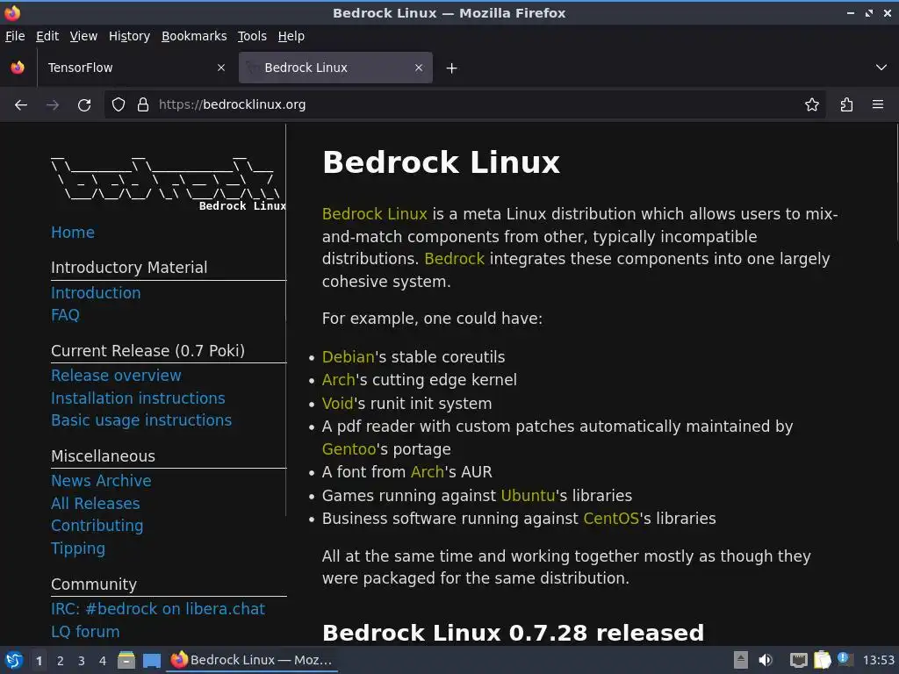Open the Bookmarks menu
This screenshot has width=899, height=674.
(194, 36)
